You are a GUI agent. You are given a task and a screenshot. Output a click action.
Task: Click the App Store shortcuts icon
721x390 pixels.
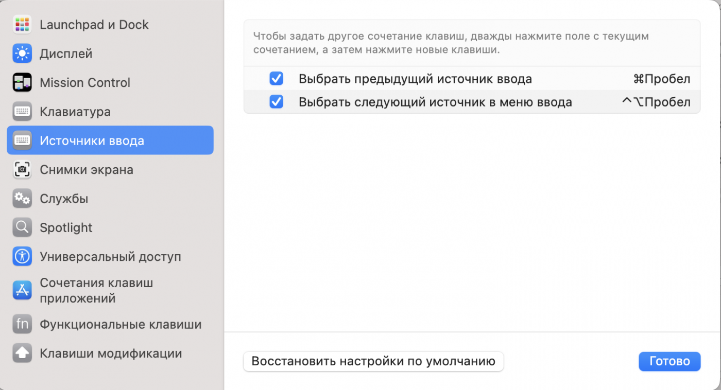22,291
